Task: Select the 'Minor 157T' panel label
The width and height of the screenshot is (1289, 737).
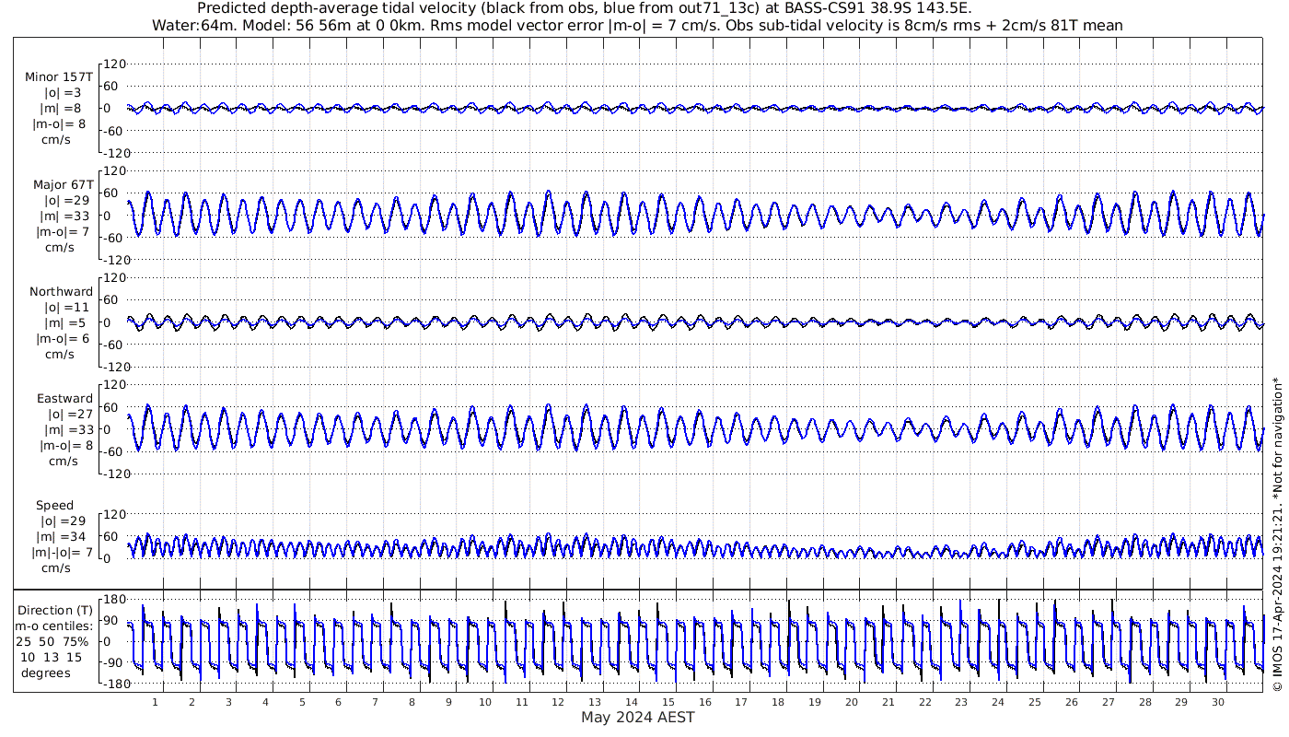Action: [x=59, y=77]
